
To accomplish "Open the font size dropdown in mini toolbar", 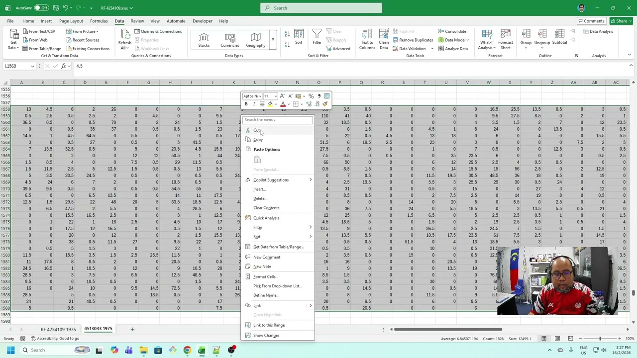I will coord(276,96).
